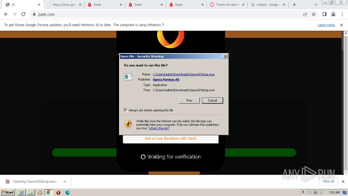Switch to the second Deals tab
This screenshot has width=348, height=196.
[x=145, y=5]
